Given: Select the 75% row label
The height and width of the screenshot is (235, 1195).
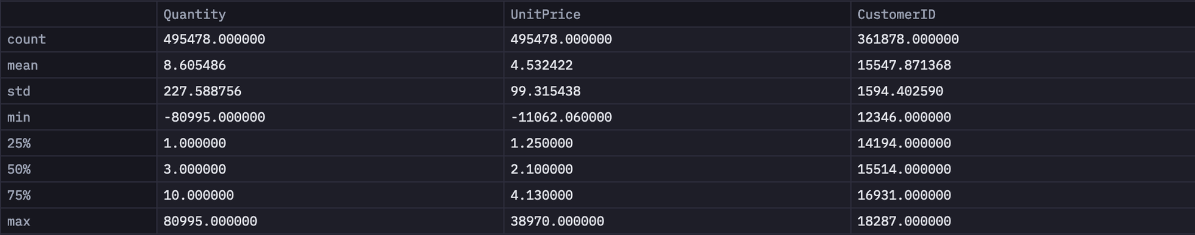Looking at the screenshot, I should pos(19,196).
